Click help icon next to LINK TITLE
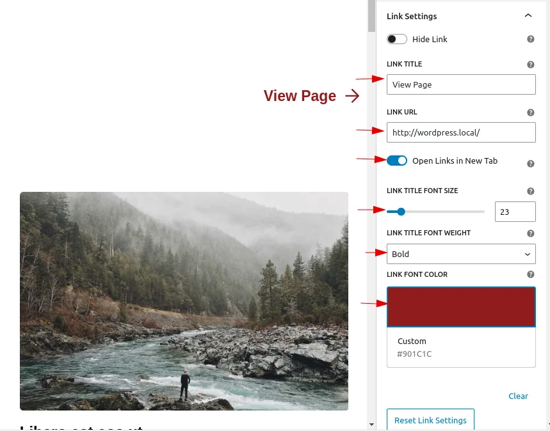The width and height of the screenshot is (550, 431). 530,65
